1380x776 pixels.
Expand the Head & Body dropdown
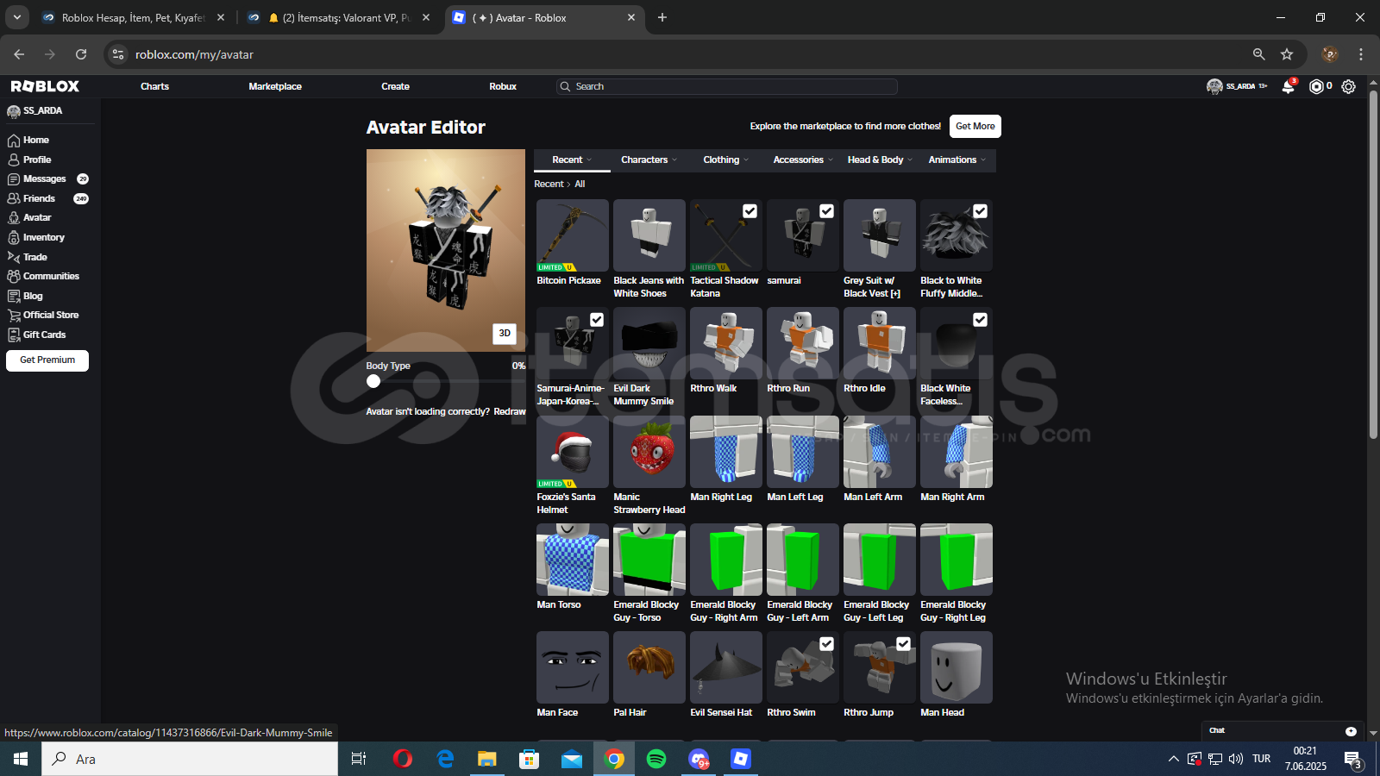880,160
